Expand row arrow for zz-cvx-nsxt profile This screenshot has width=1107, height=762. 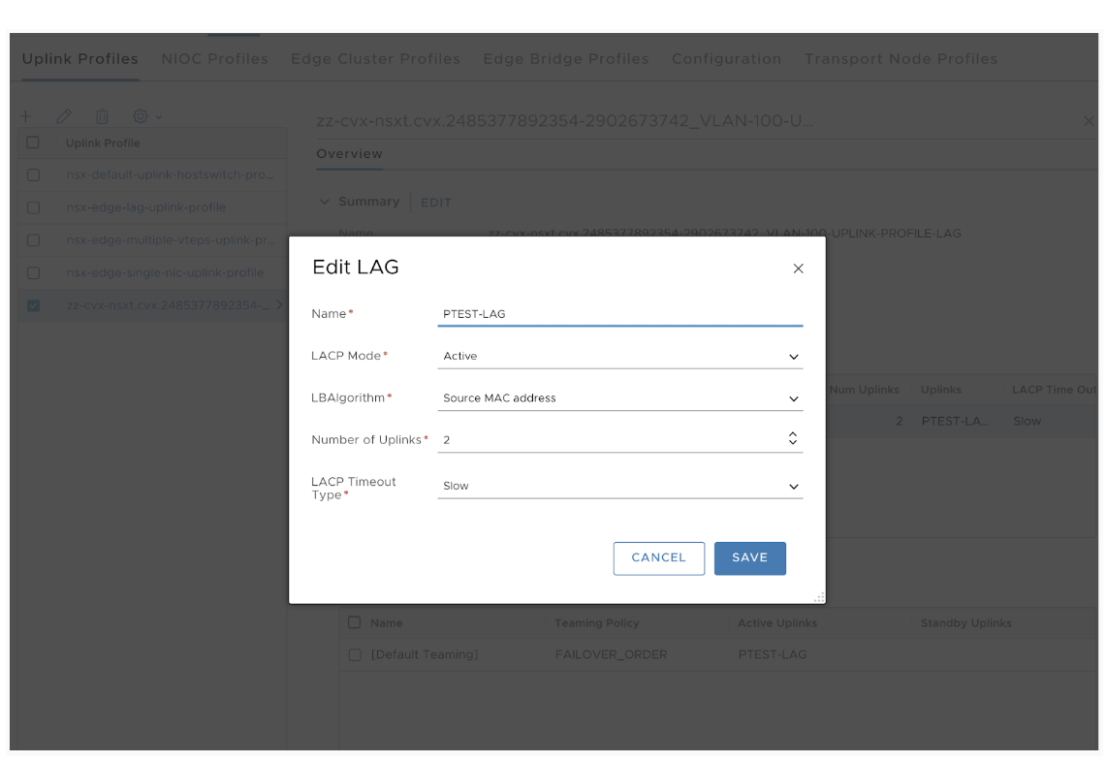pos(280,305)
